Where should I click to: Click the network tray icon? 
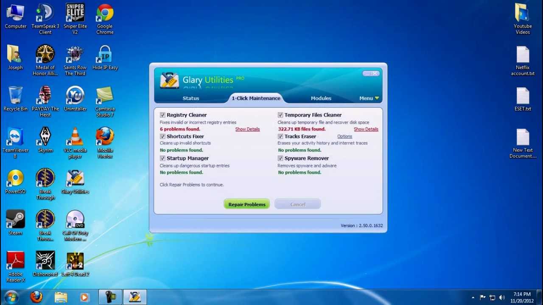[493, 297]
